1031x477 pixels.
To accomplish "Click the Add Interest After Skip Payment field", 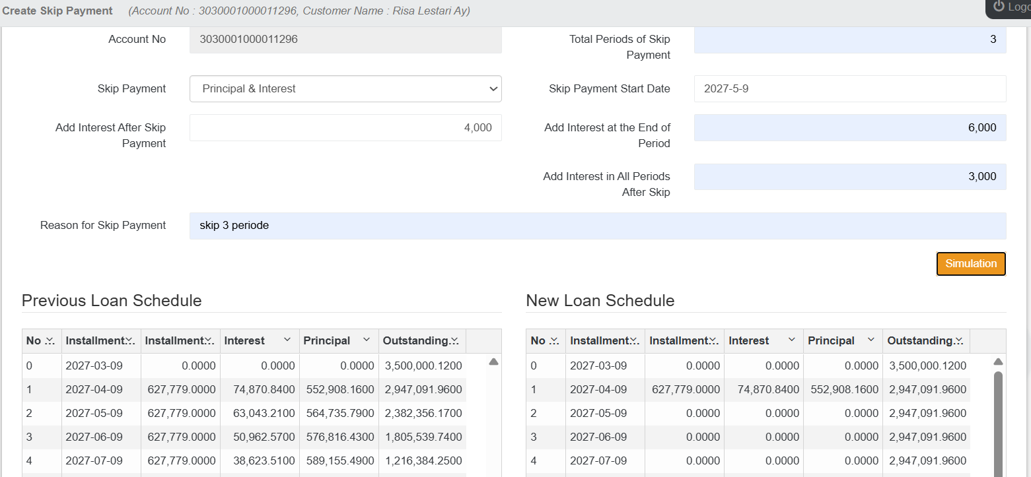I will click(345, 127).
